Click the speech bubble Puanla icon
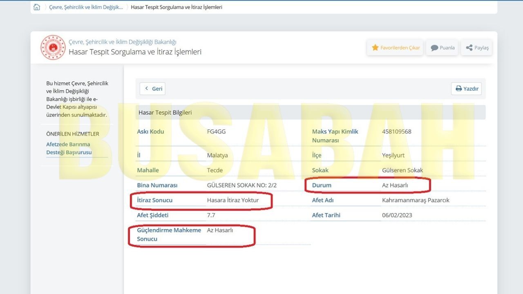The height and width of the screenshot is (294, 523). [x=434, y=48]
